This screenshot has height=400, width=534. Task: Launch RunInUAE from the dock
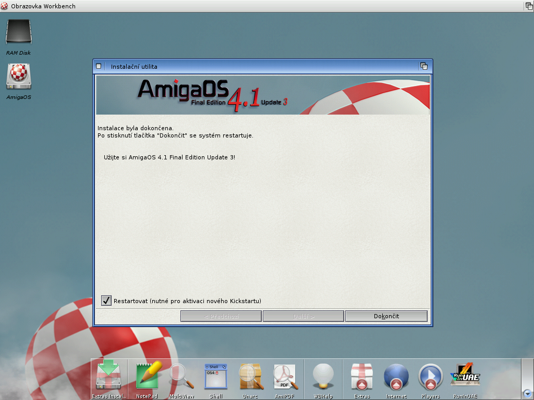[x=465, y=375]
